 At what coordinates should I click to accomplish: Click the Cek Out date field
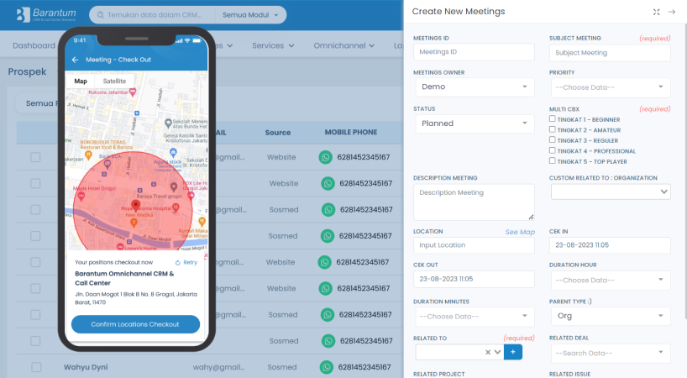pyautogui.click(x=474, y=279)
